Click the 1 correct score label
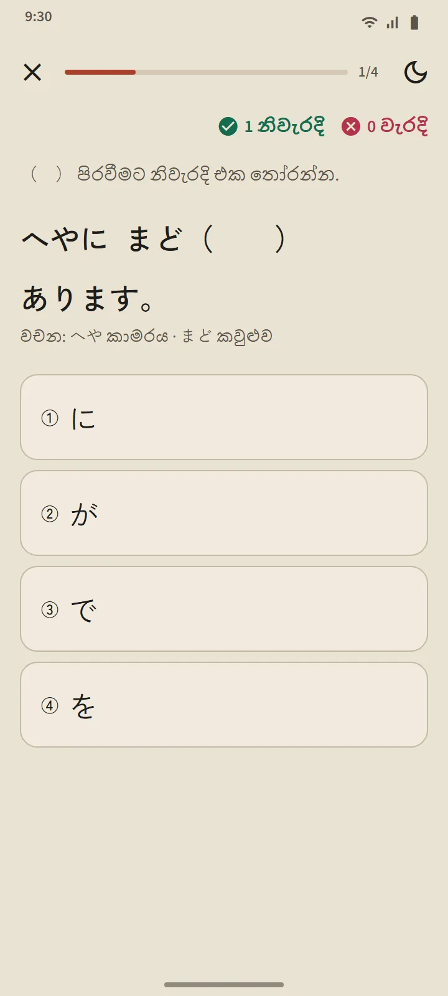Viewport: 448px width, 996px height. tap(284, 126)
